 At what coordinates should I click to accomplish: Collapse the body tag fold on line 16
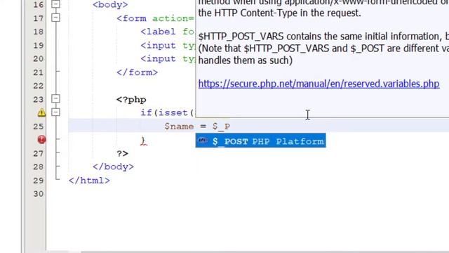[55, 4]
